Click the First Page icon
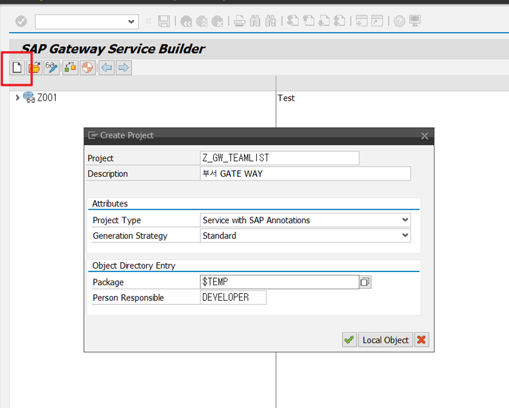509x408 pixels. point(293,21)
